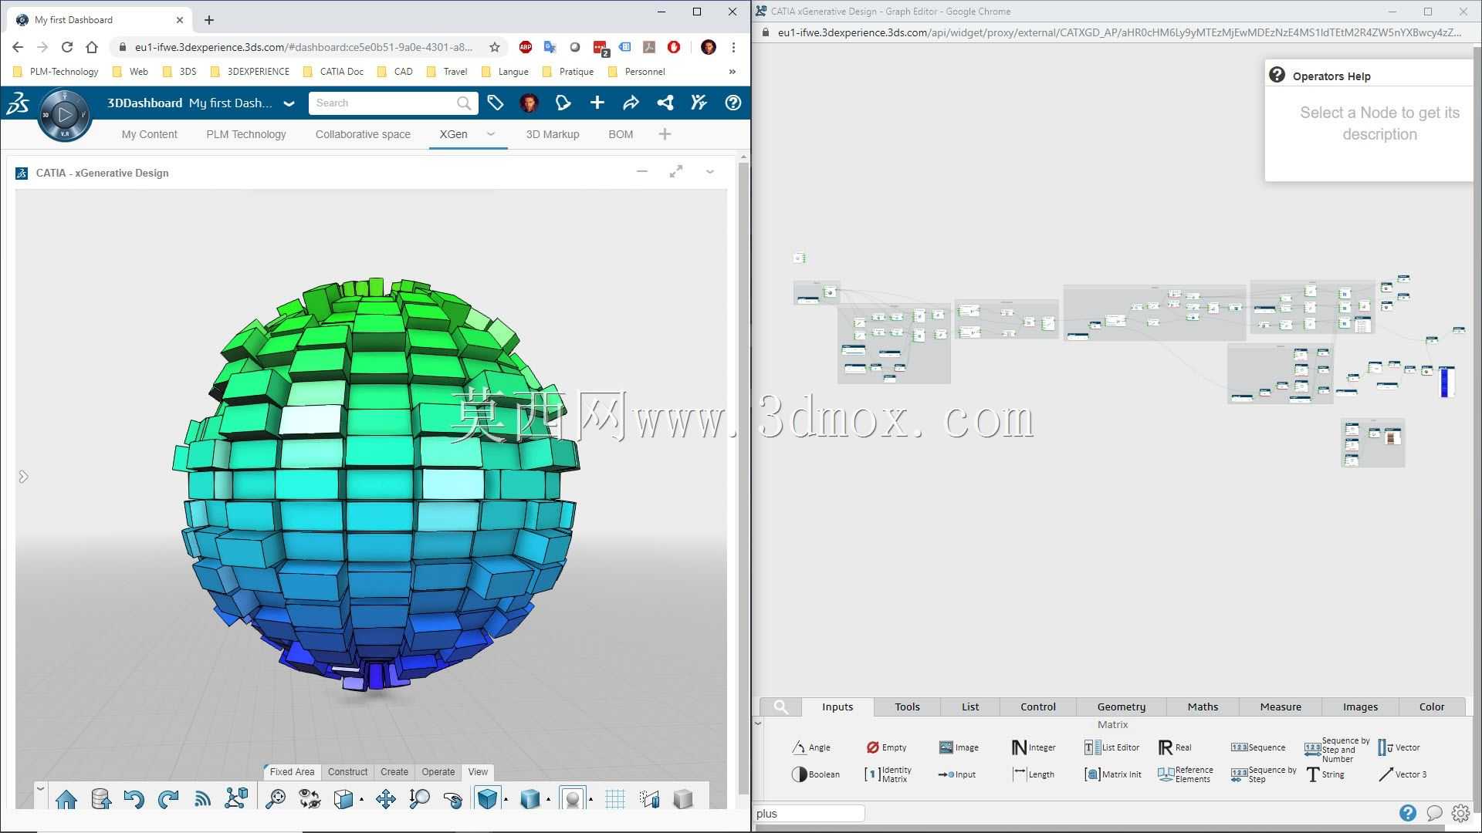Switch to the BOM tab
The image size is (1482, 833).
coord(621,134)
